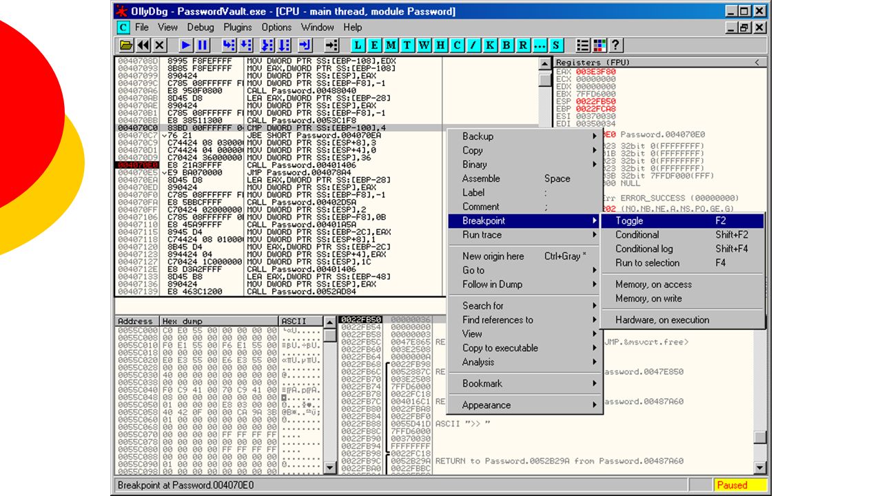Show CPU window with the C button
Screen dimensions: 882x496
[x=457, y=45]
